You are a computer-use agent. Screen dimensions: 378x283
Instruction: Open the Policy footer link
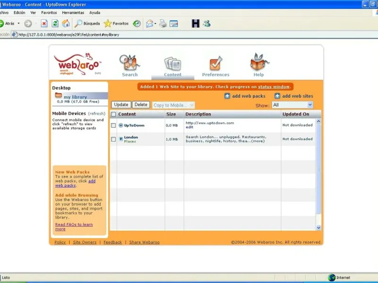[x=60, y=242]
